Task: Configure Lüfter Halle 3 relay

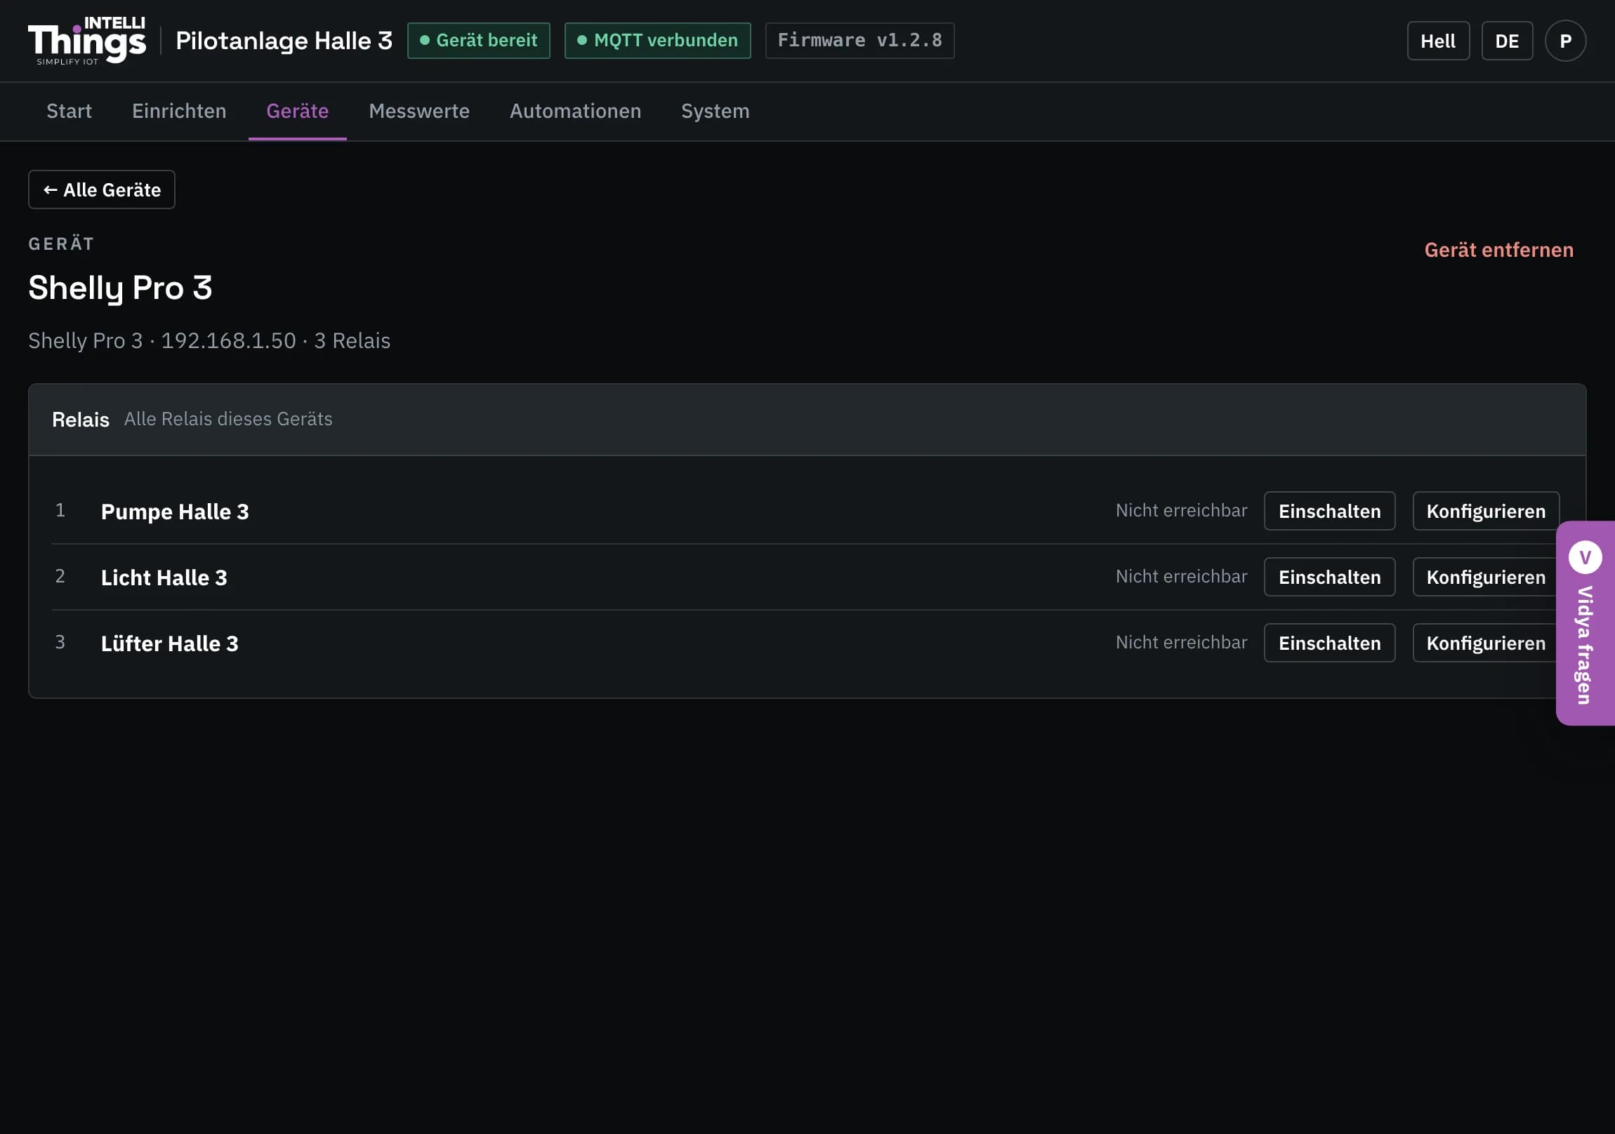Action: (x=1486, y=643)
